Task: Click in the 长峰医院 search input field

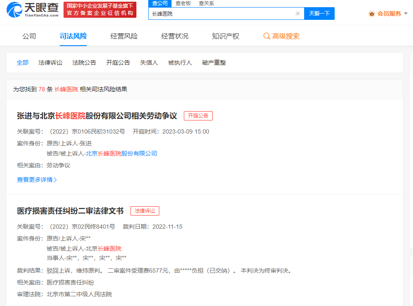Action: [212, 14]
